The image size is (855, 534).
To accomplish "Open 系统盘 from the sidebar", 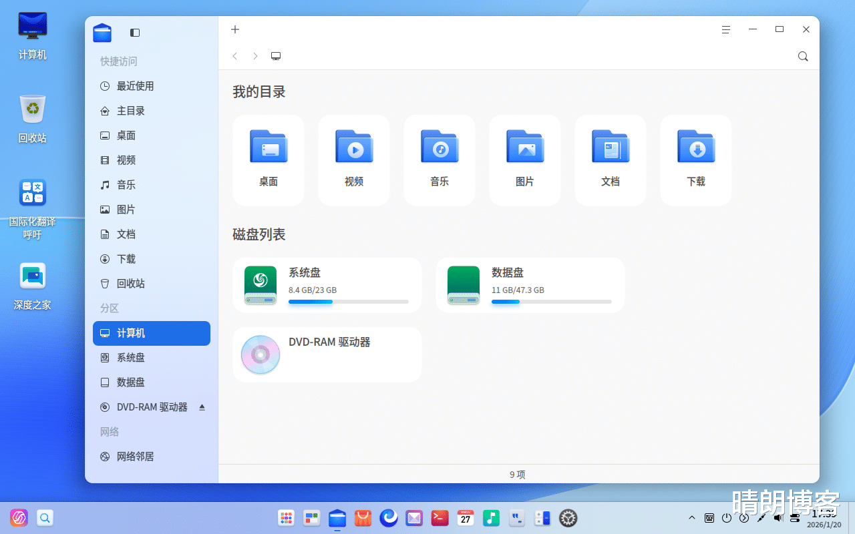I will tap(152, 358).
